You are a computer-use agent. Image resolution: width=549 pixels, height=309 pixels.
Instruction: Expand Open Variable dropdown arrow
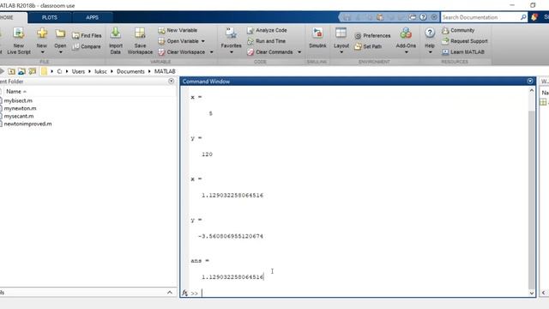click(x=203, y=41)
